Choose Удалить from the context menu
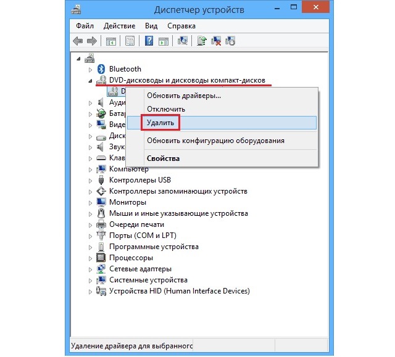The height and width of the screenshot is (357, 395). coord(160,123)
